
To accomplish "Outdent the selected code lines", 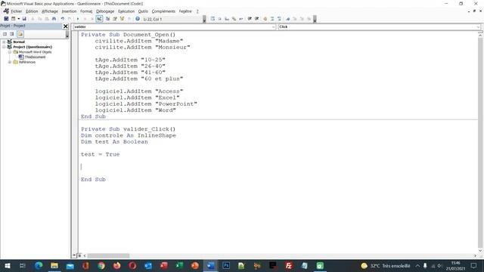I will point(257,19).
